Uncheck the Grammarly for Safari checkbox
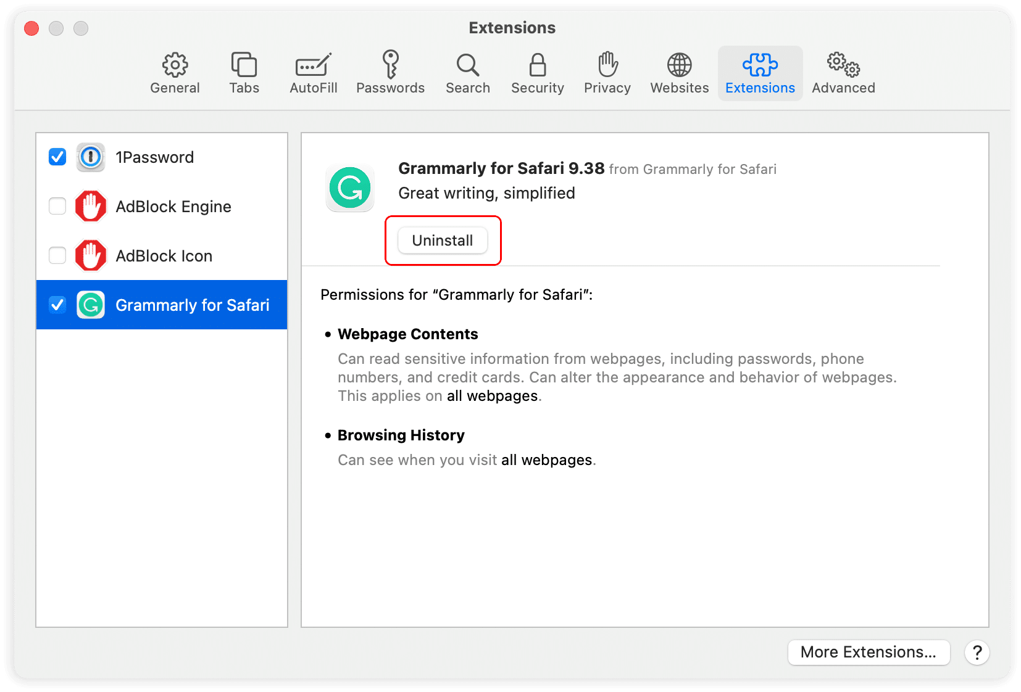Viewport: 1021px width, 692px height. coord(57,305)
